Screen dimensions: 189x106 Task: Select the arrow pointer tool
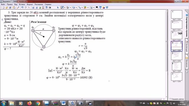(x=58, y=8)
